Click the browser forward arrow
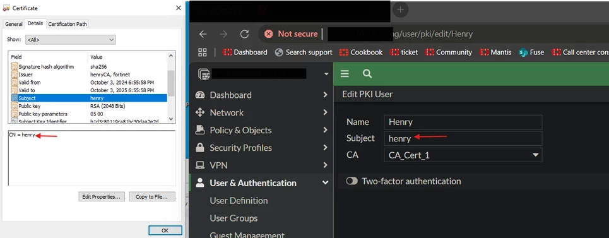 [x=223, y=34]
